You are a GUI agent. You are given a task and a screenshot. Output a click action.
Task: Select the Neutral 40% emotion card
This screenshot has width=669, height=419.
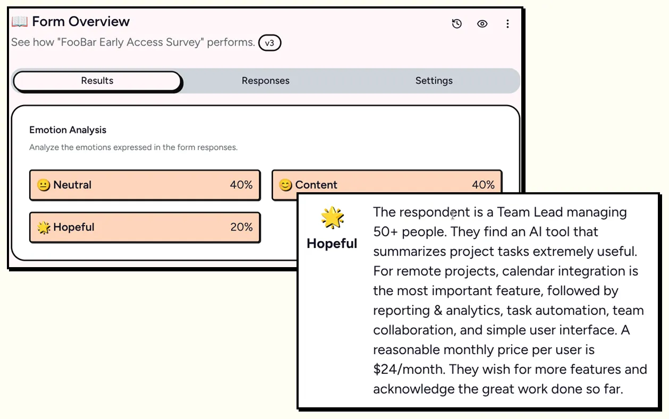145,185
